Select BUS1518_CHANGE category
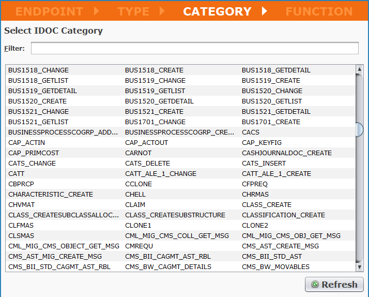Screen dimensions: 369x297 pyautogui.click(x=38, y=70)
